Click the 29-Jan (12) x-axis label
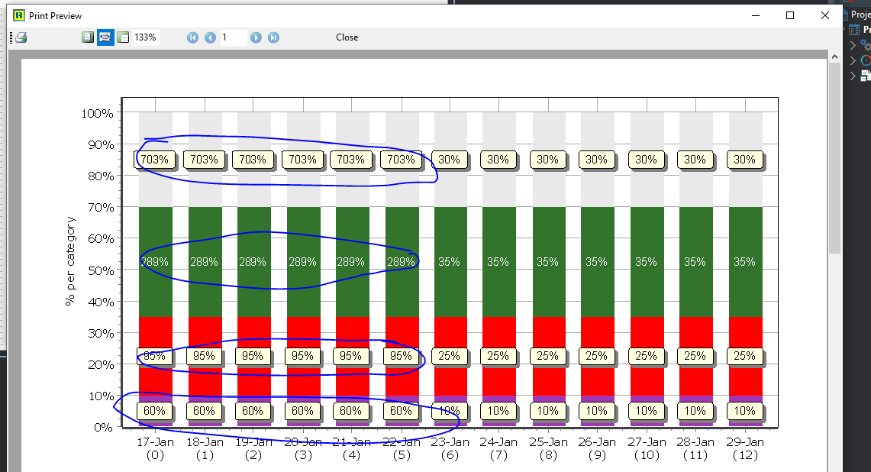The image size is (871, 472). tap(745, 448)
